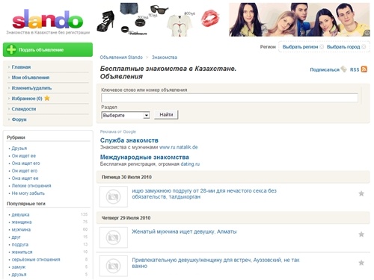
Task: Click the group of people banner photo
Action: (299, 19)
